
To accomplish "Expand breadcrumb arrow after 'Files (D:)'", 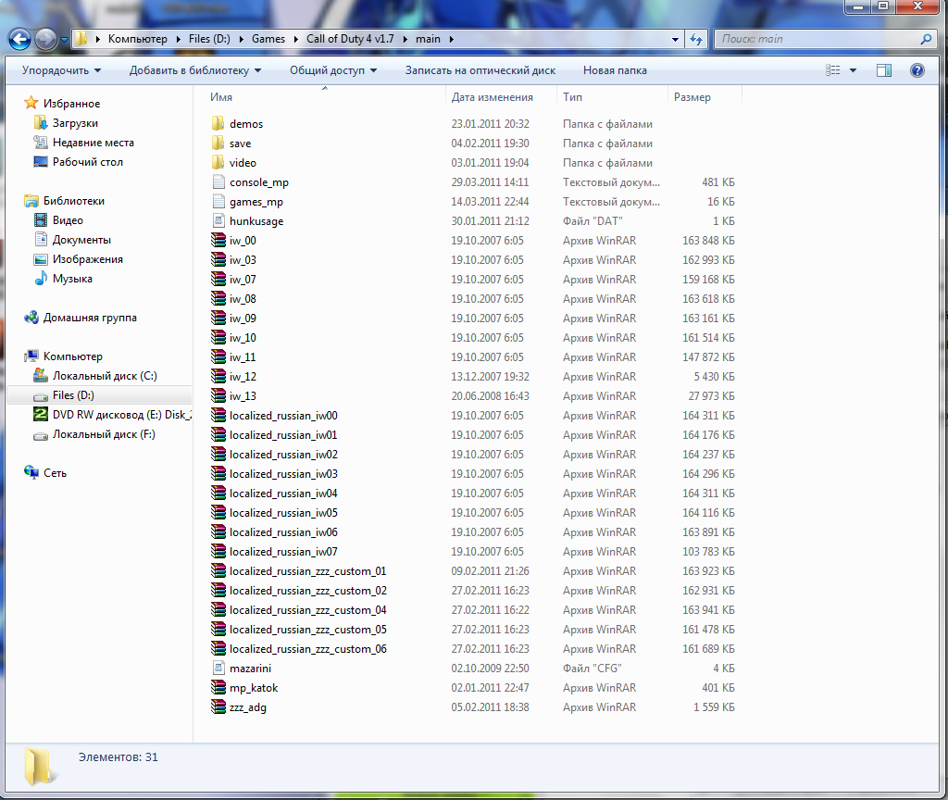I will click(x=241, y=39).
